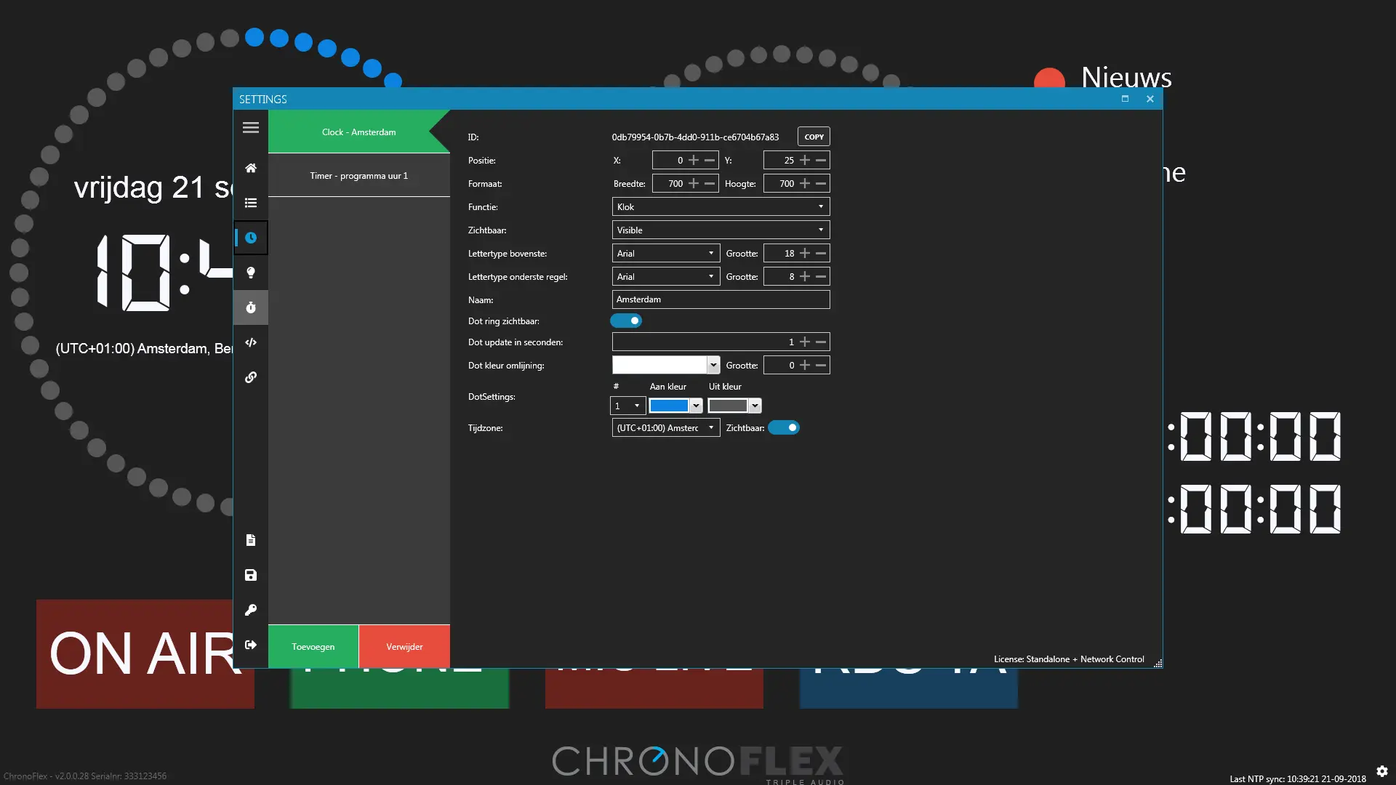Image resolution: width=1396 pixels, height=785 pixels.
Task: Select the Clock - Amsterdam item
Action: click(x=359, y=132)
